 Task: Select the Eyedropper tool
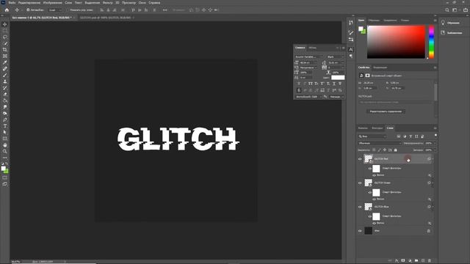(x=5, y=62)
